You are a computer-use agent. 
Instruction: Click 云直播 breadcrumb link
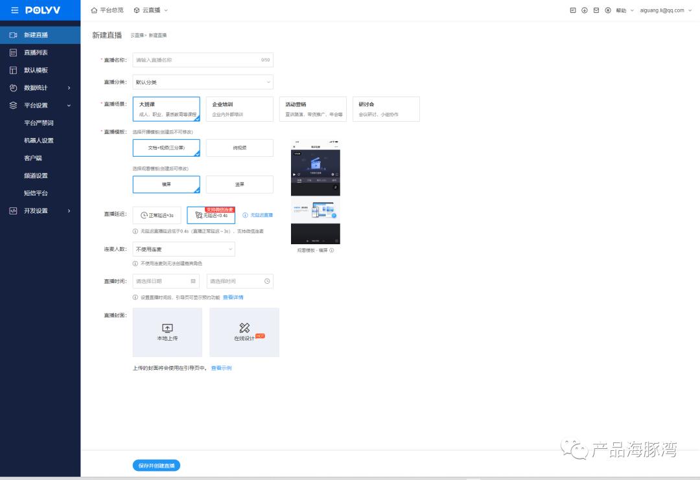point(137,35)
